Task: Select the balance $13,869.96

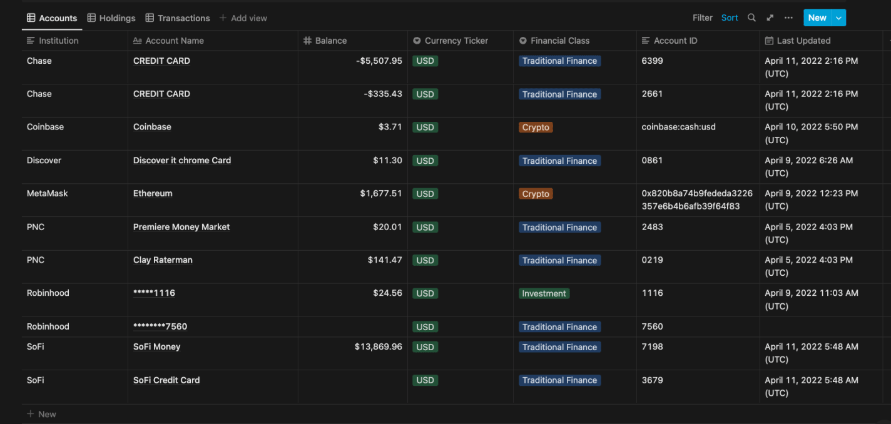Action: click(379, 346)
